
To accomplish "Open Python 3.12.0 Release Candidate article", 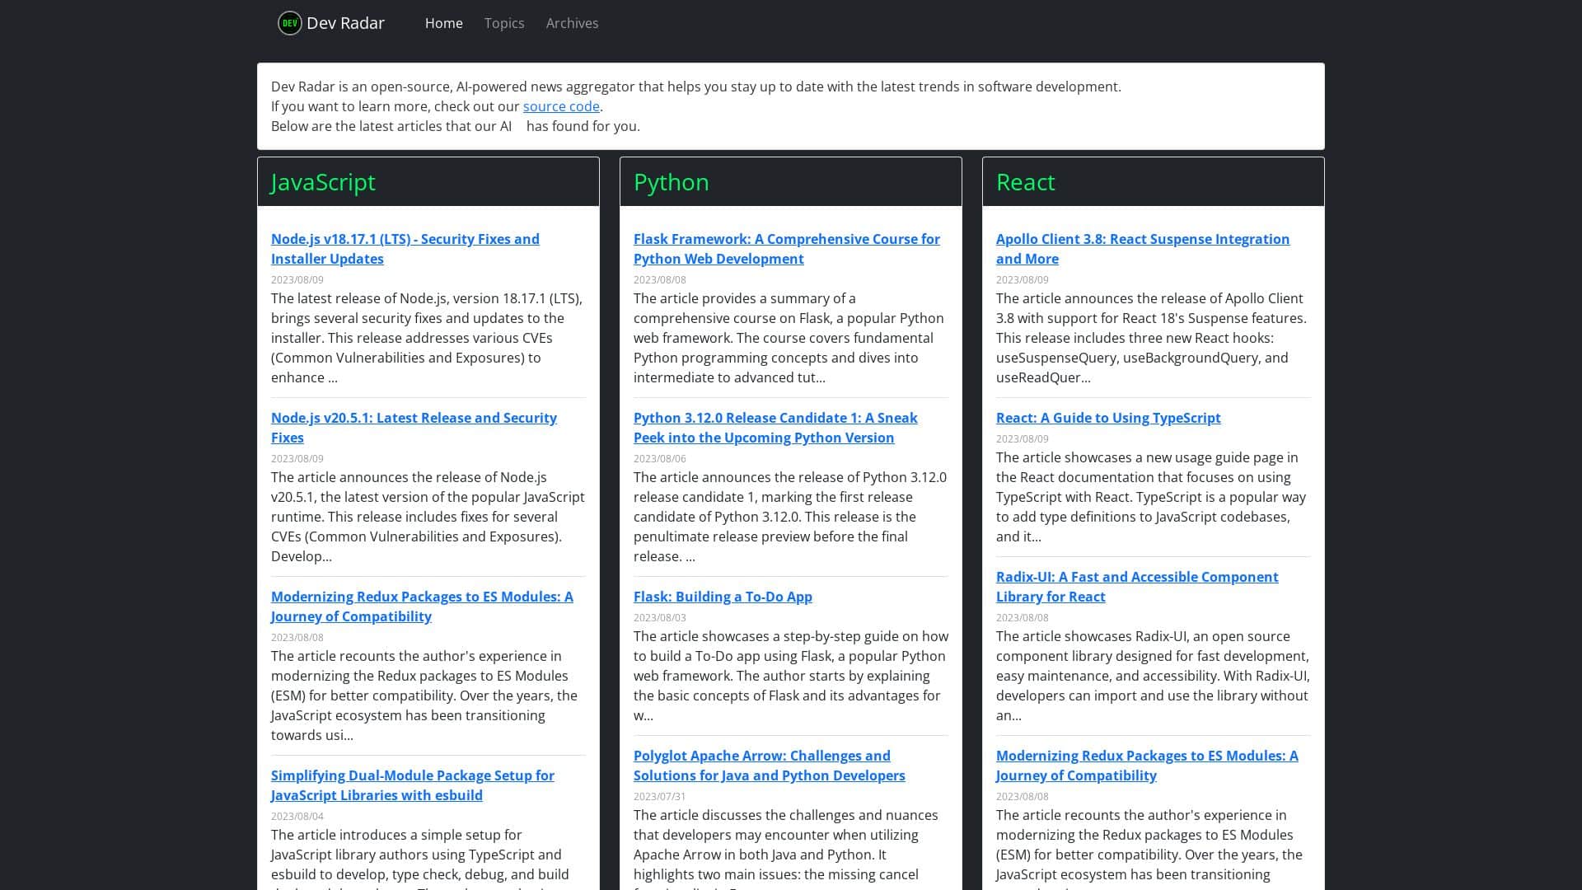I will (x=775, y=427).
